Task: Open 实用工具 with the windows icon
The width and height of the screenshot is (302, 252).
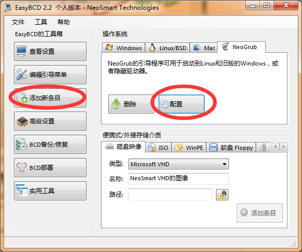Action: (x=50, y=191)
